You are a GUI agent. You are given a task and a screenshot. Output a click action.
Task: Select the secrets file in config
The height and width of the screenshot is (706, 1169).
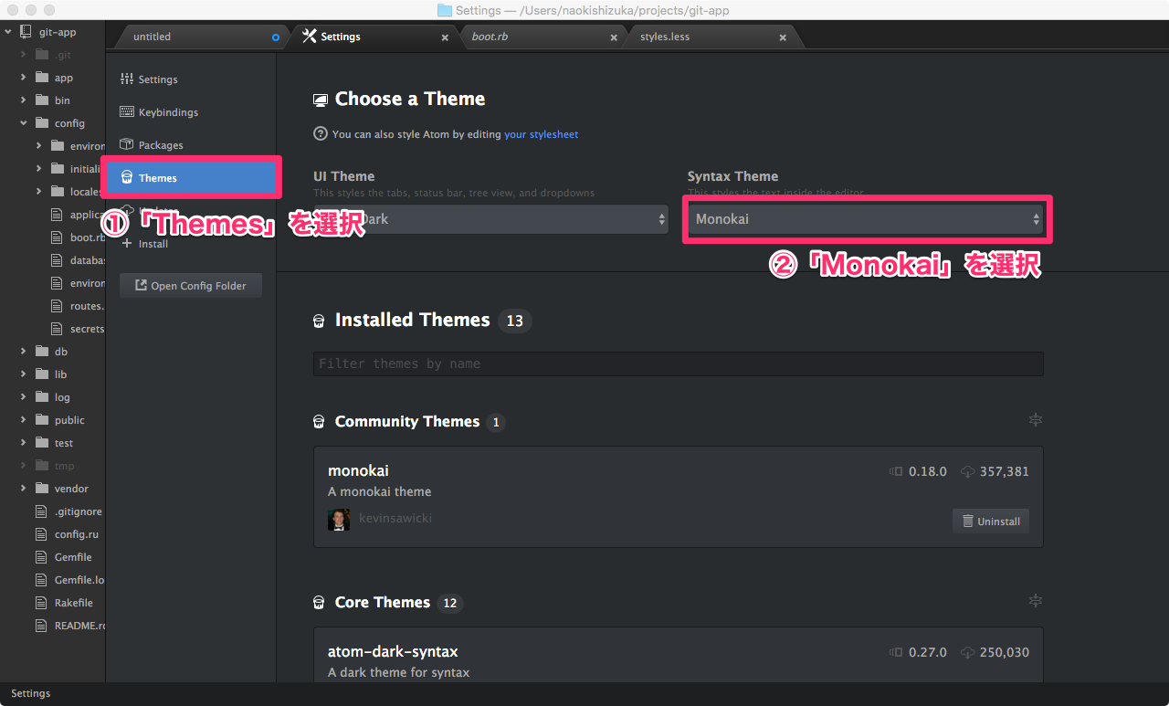coord(88,329)
